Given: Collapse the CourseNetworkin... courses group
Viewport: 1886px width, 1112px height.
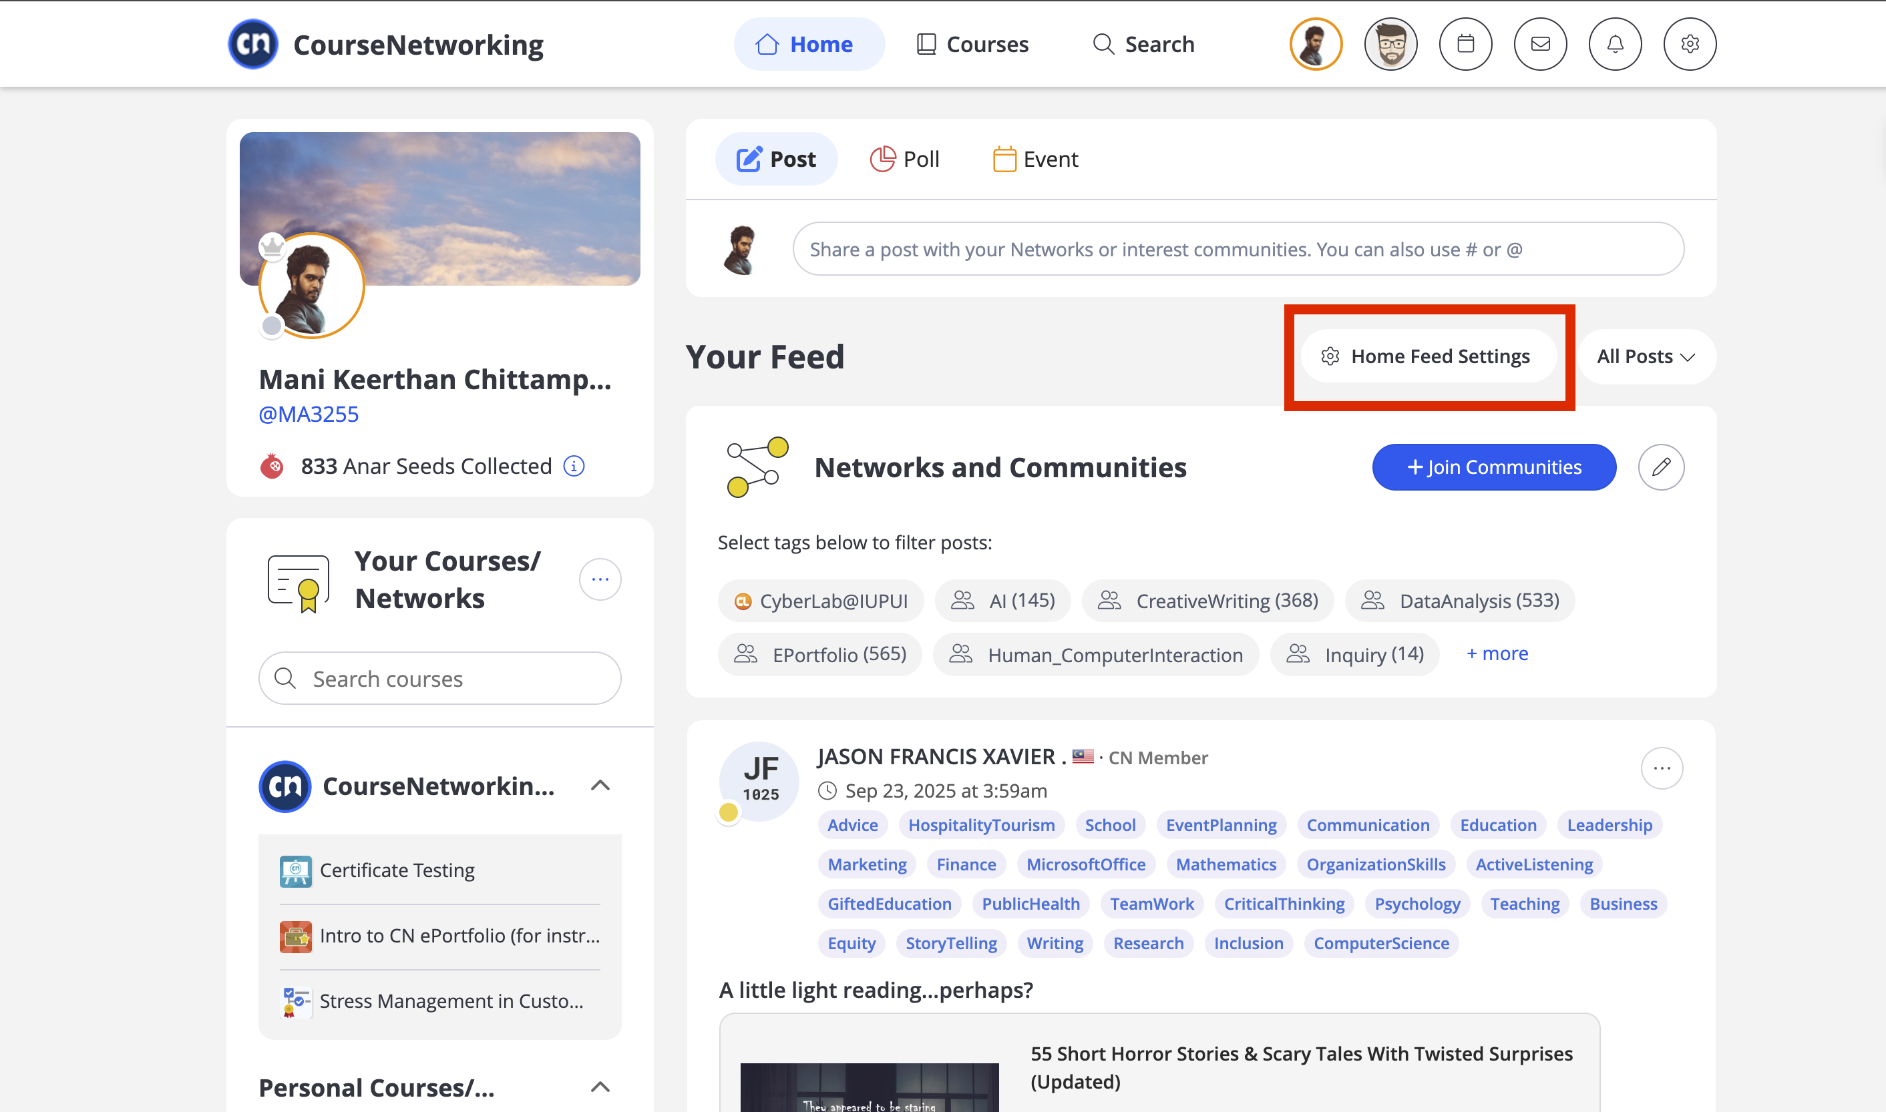Looking at the screenshot, I should tap(600, 786).
